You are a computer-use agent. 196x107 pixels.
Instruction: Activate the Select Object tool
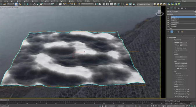pos(16,4)
